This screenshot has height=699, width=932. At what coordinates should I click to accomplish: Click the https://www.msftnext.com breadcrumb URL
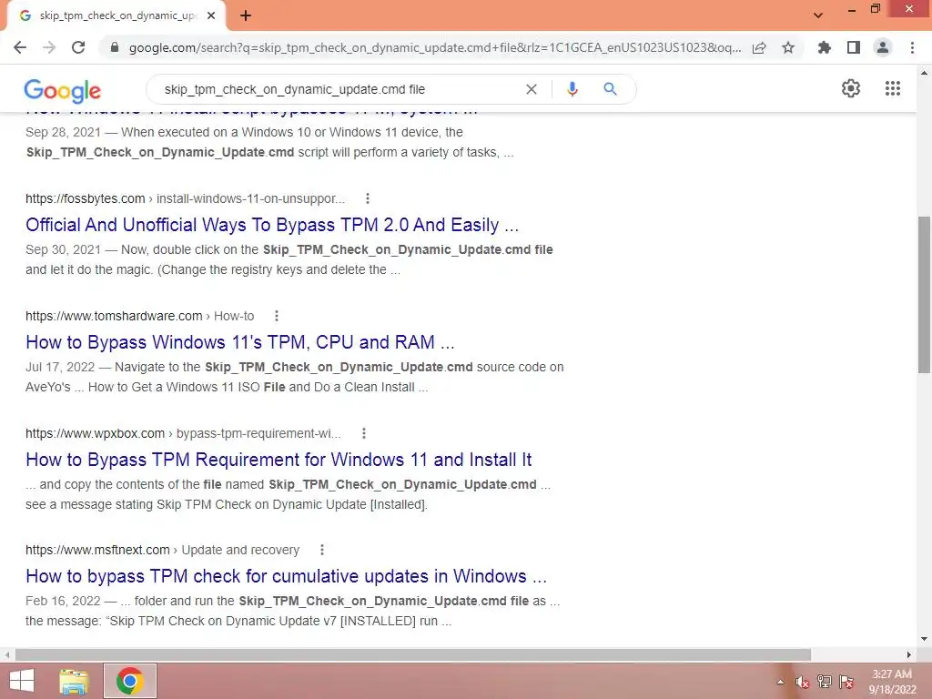click(x=97, y=550)
